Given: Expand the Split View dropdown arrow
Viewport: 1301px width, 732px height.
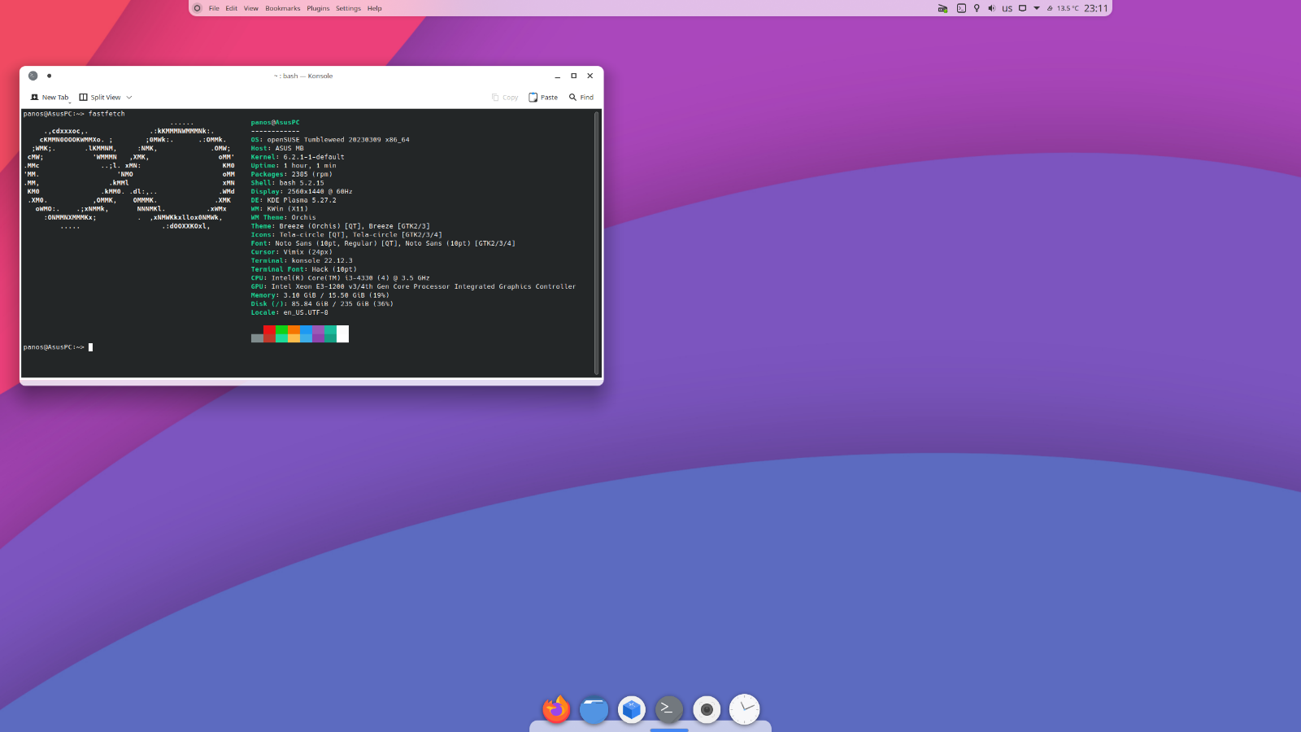Looking at the screenshot, I should pos(129,98).
